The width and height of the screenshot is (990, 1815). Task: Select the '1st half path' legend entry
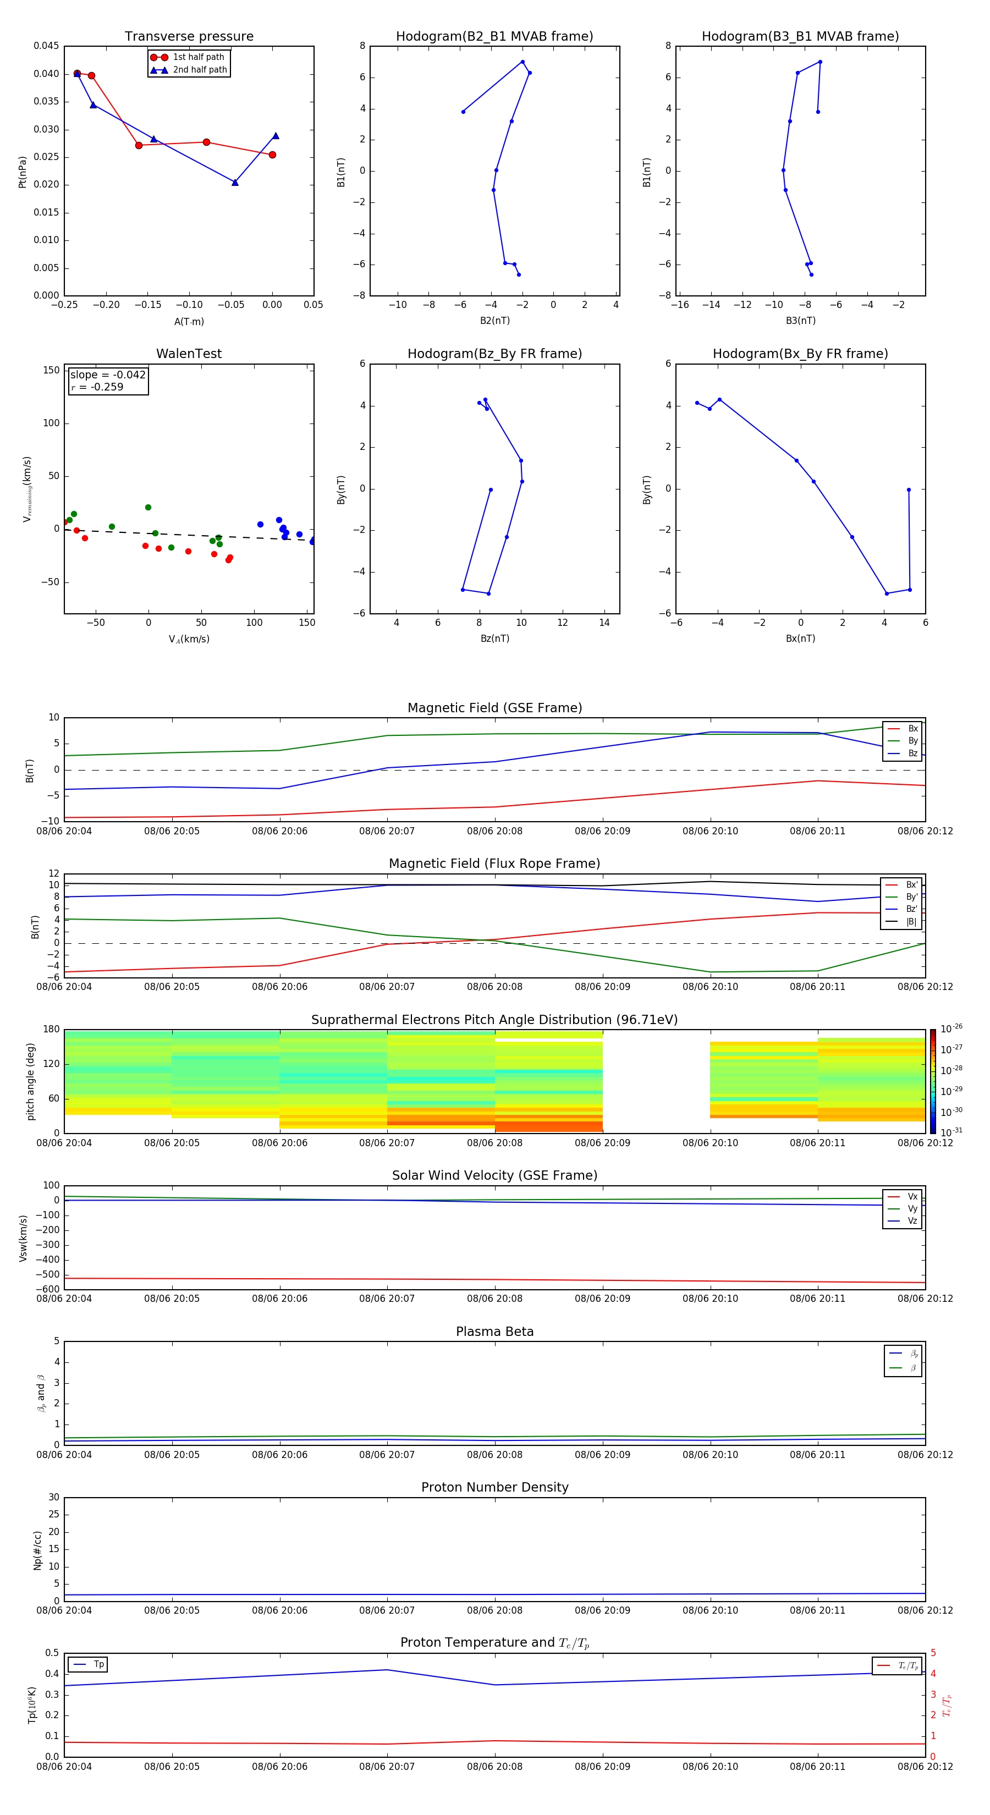(x=188, y=57)
